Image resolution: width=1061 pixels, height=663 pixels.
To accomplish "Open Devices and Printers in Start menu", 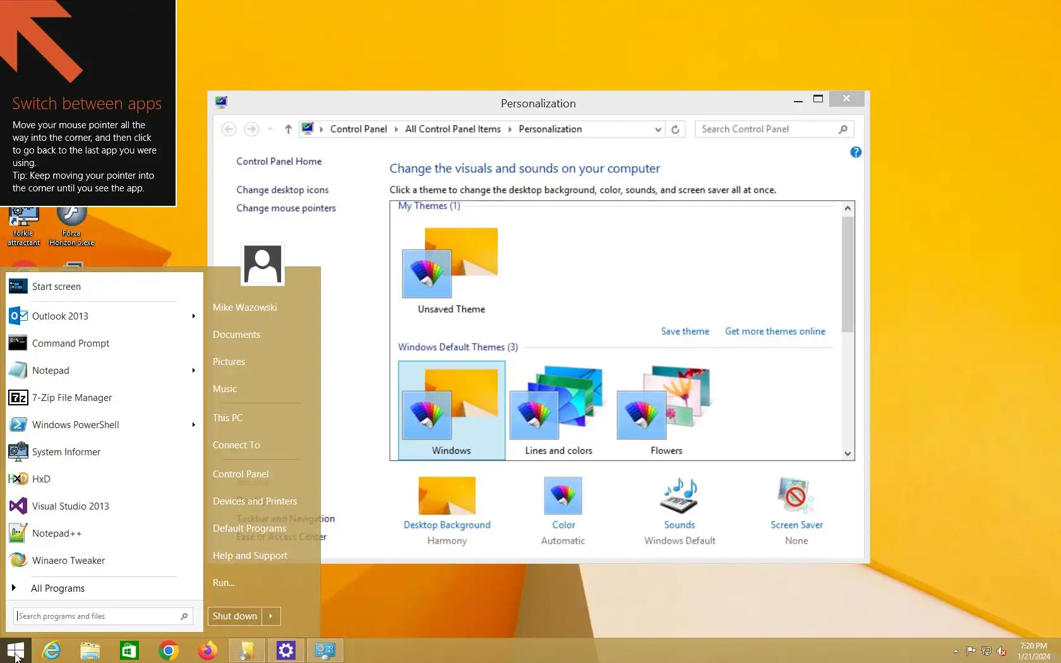I will (x=255, y=501).
